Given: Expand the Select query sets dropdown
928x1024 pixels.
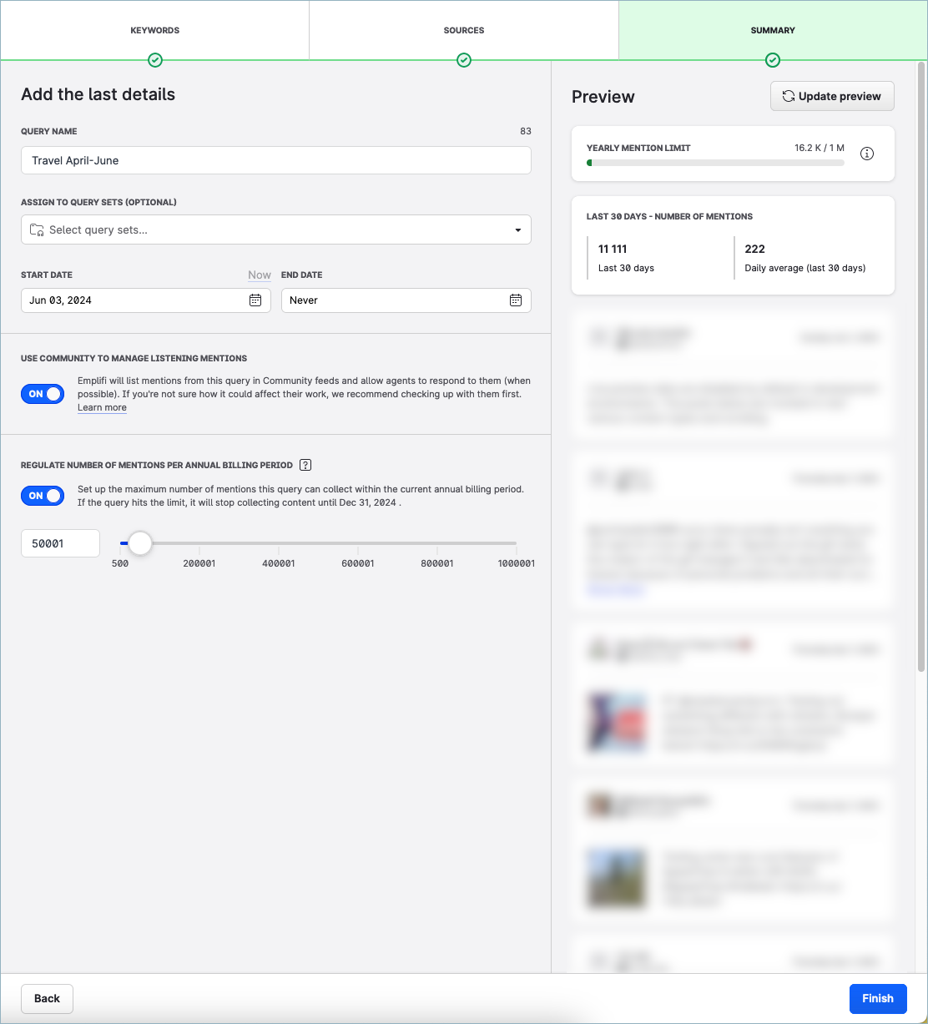Looking at the screenshot, I should [x=275, y=230].
